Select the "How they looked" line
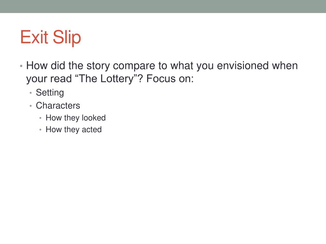Screen dimensions: 326x244 [x=76, y=118]
